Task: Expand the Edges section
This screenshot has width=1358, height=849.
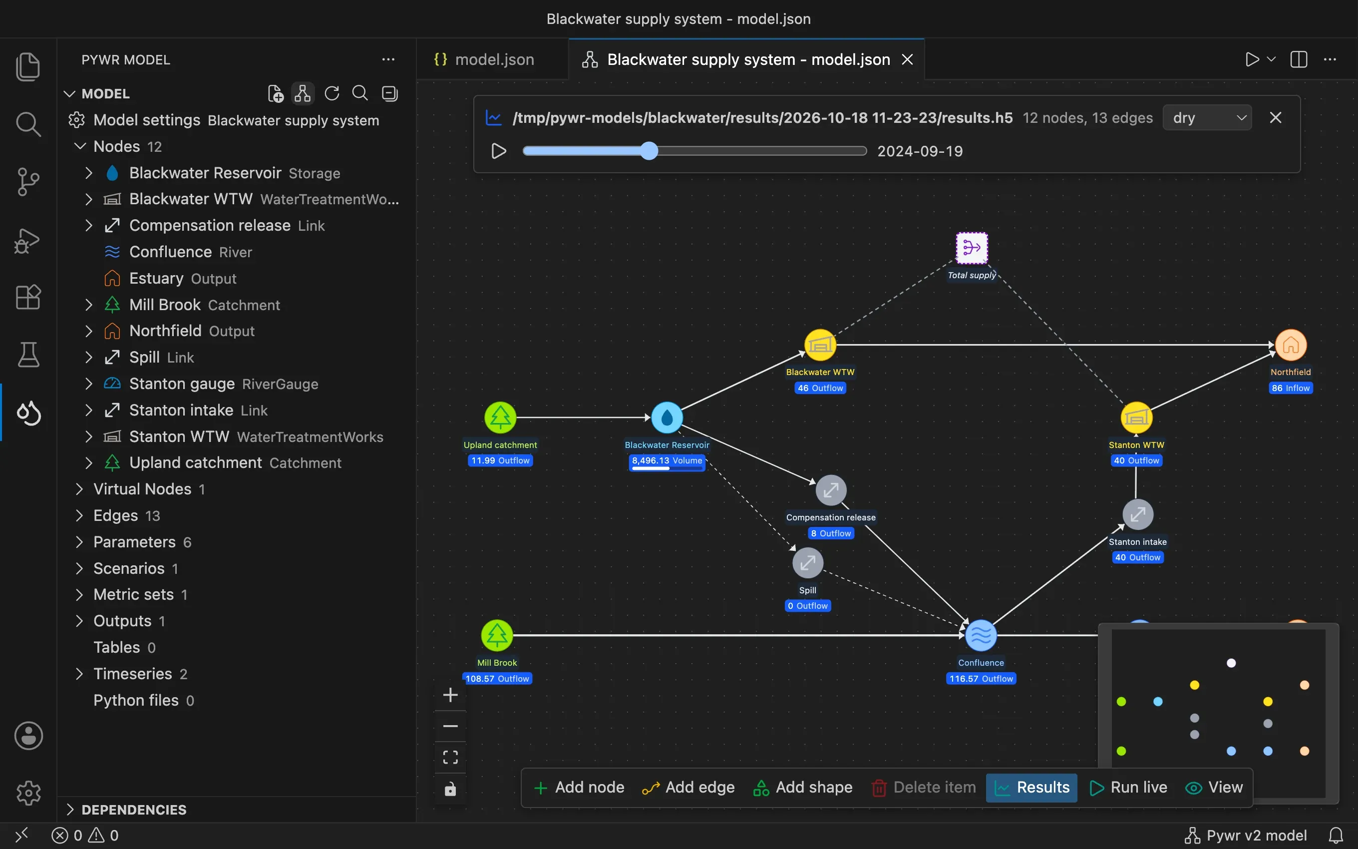Action: click(x=80, y=515)
